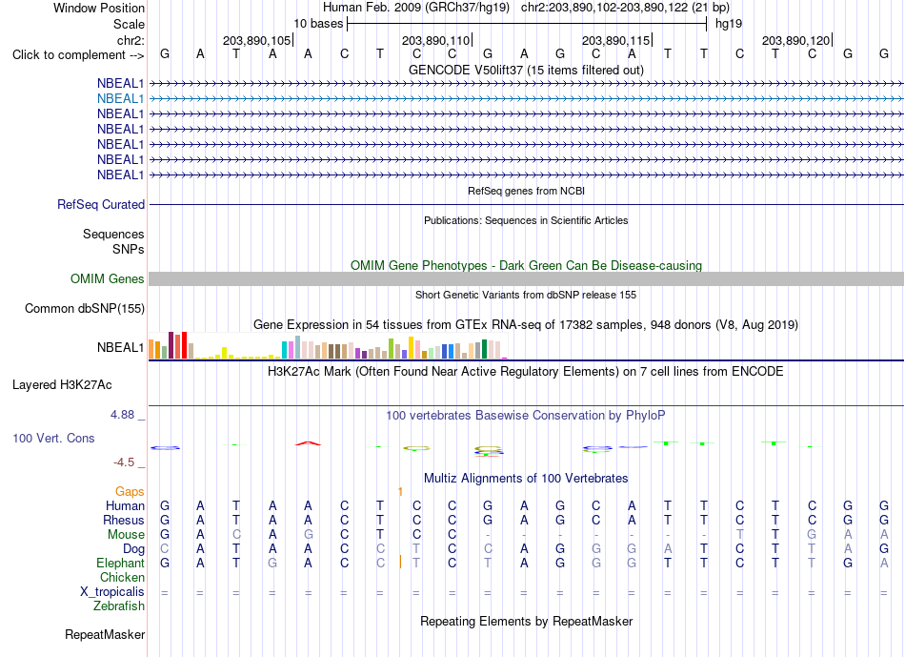Open OMIM Gene Phenotypes track title
905x657 pixels.
(526, 265)
